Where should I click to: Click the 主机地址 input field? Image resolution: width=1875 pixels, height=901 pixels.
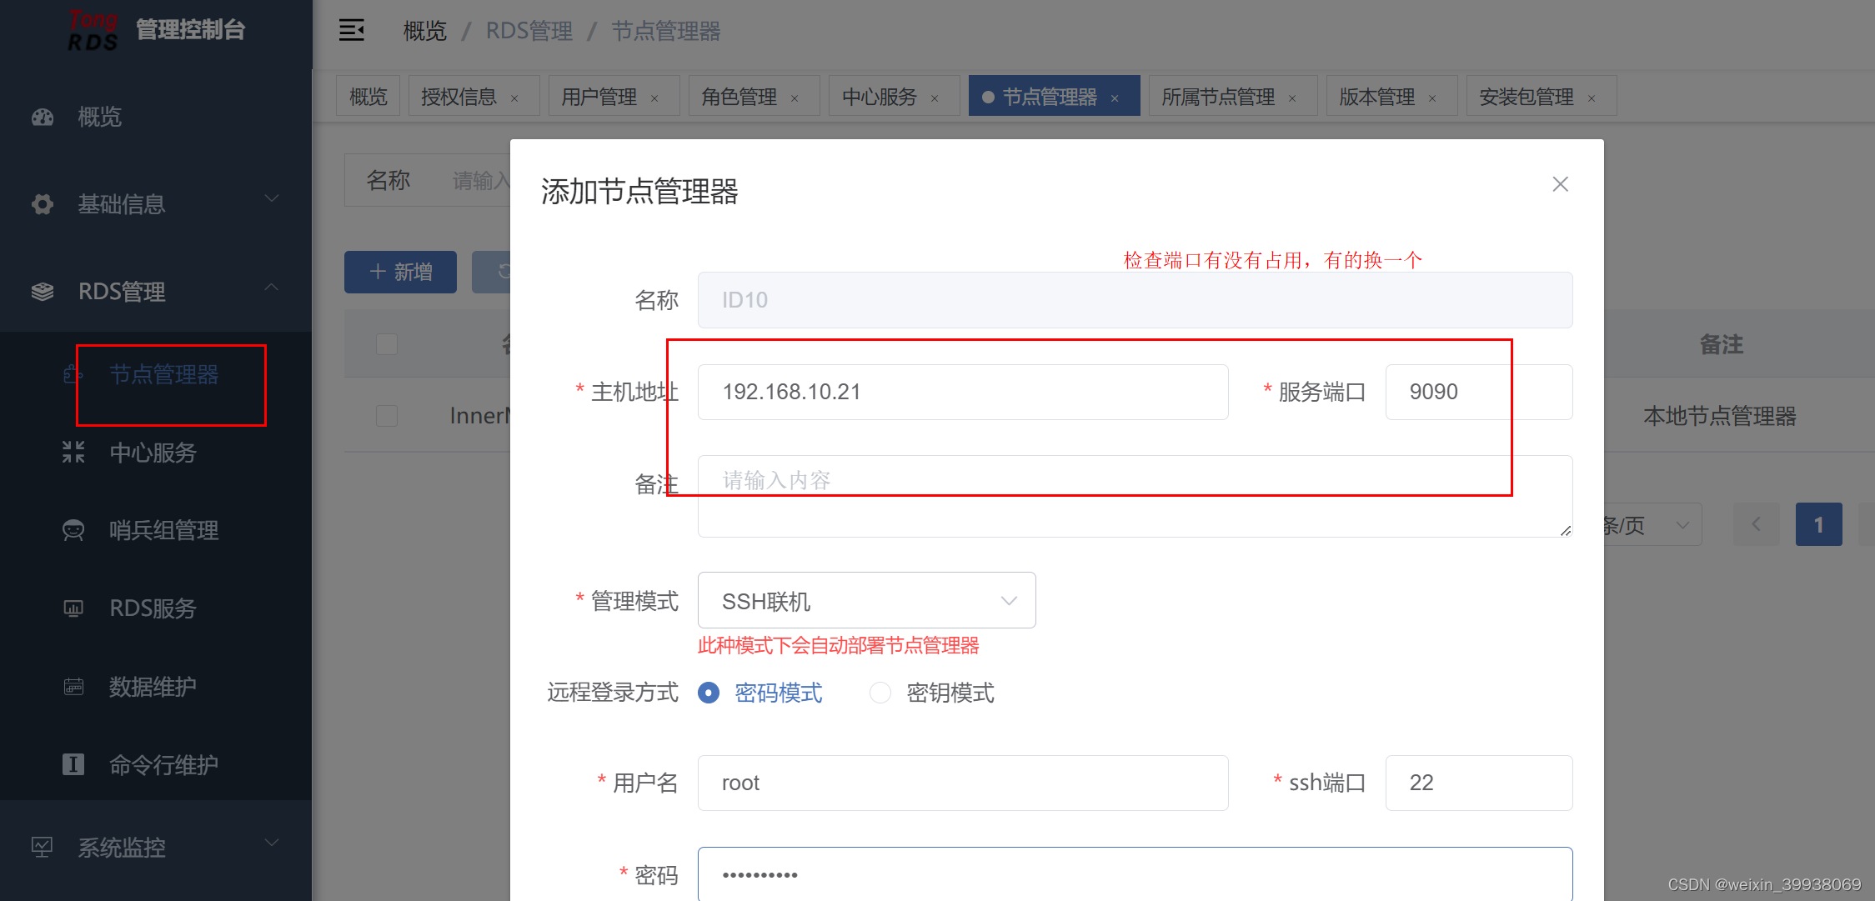pos(963,392)
